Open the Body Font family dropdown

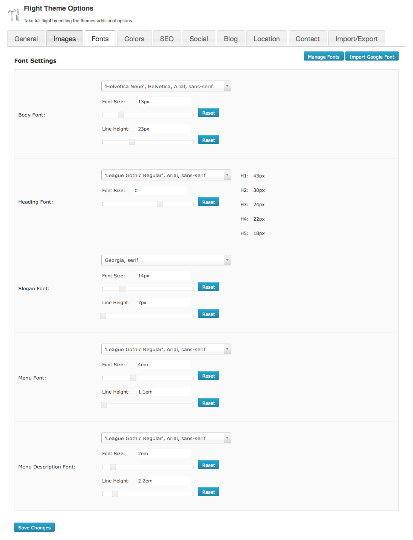166,86
